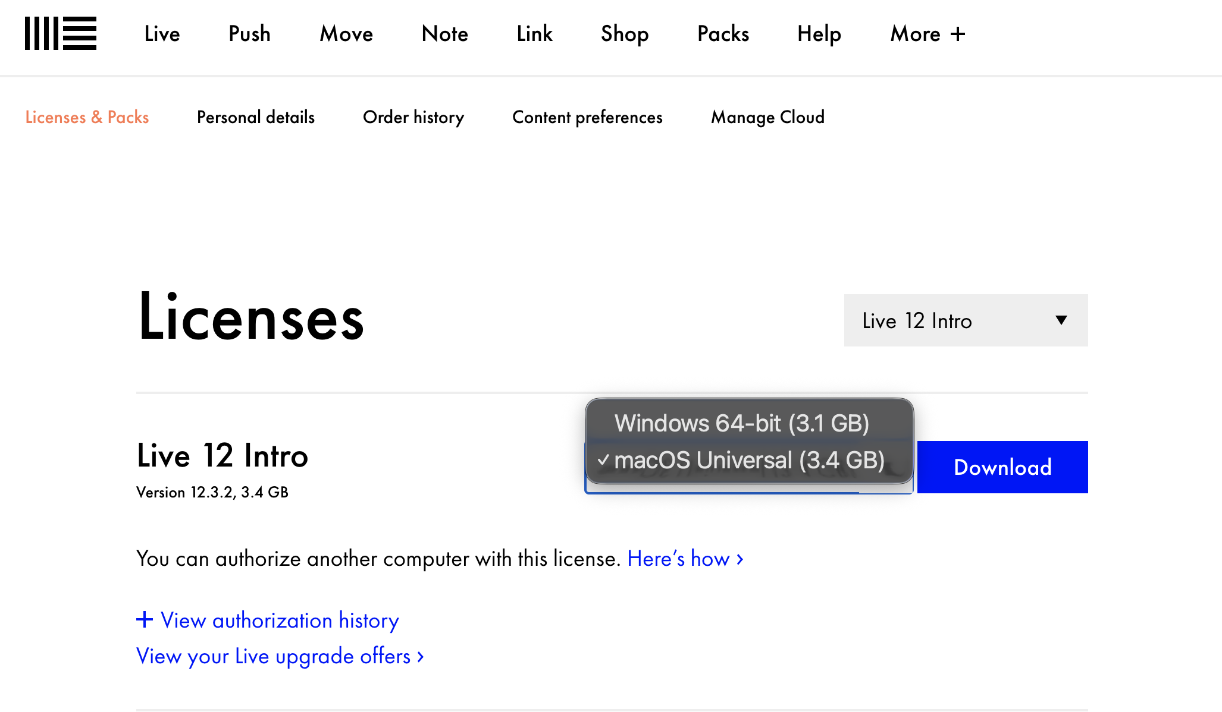The width and height of the screenshot is (1222, 712).
Task: Open the Move navigation item
Action: tap(346, 34)
